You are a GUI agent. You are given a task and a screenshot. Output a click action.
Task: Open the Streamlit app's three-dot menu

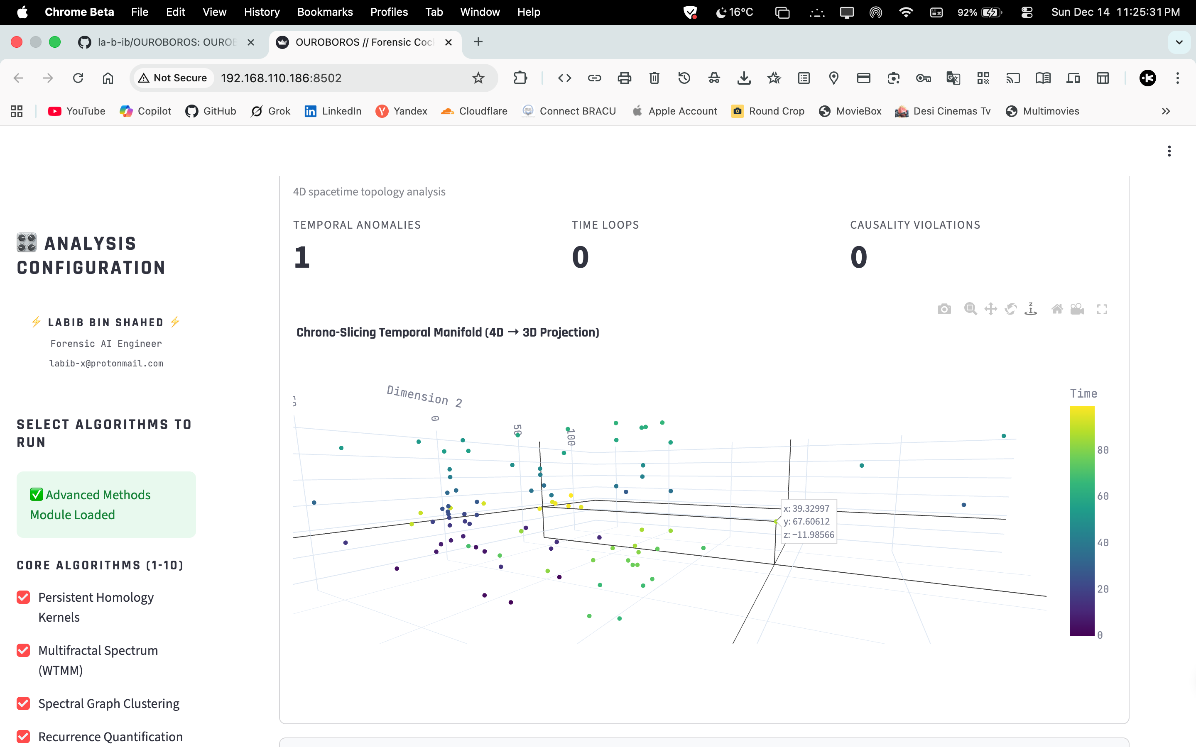point(1169,151)
